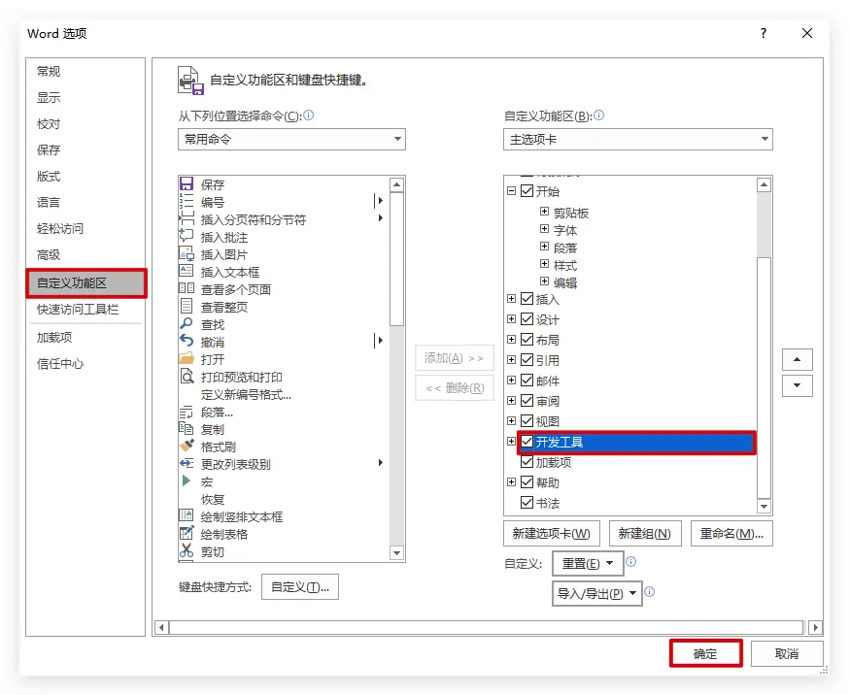Open the 常用命令 command source dropdown
The image size is (849, 695).
pos(292,140)
